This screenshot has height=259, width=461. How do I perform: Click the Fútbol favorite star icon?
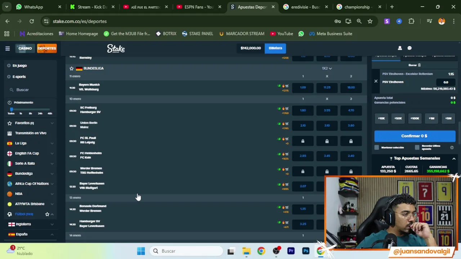[x=47, y=214]
